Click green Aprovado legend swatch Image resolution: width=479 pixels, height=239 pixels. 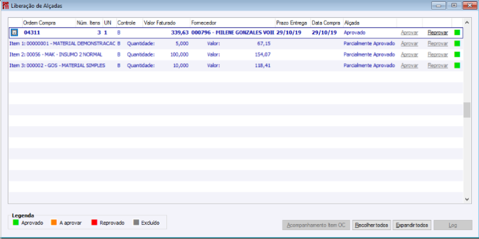click(x=16, y=223)
